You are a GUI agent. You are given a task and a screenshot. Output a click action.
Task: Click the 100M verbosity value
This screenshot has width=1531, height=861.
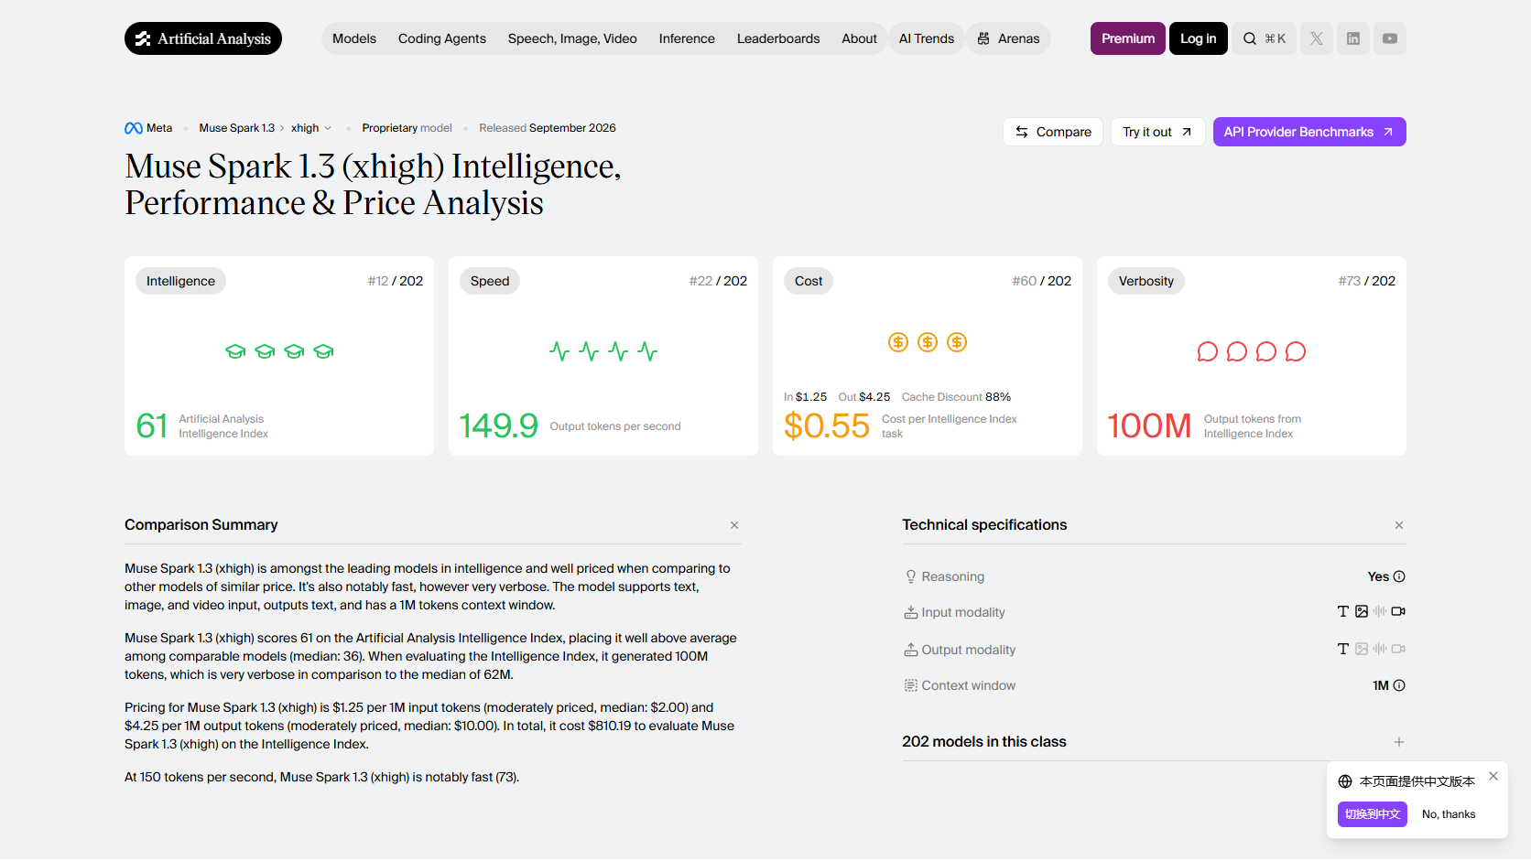tap(1149, 425)
